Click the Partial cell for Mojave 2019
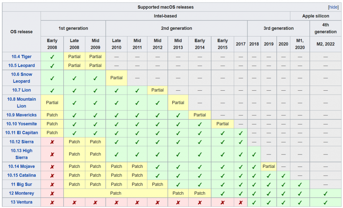Viewport: 343px width, 208px height. point(269,167)
